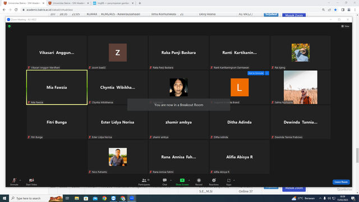The height and width of the screenshot is (202, 359).
Task: Open the Participants panel
Action: tap(144, 182)
